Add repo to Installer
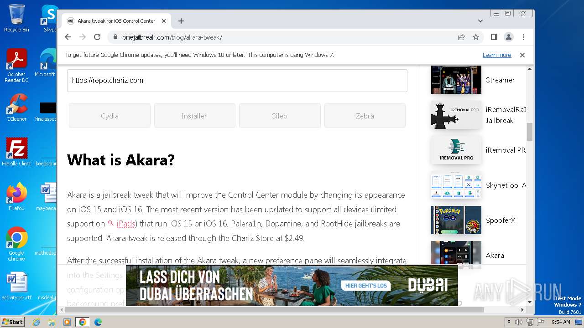 point(194,116)
